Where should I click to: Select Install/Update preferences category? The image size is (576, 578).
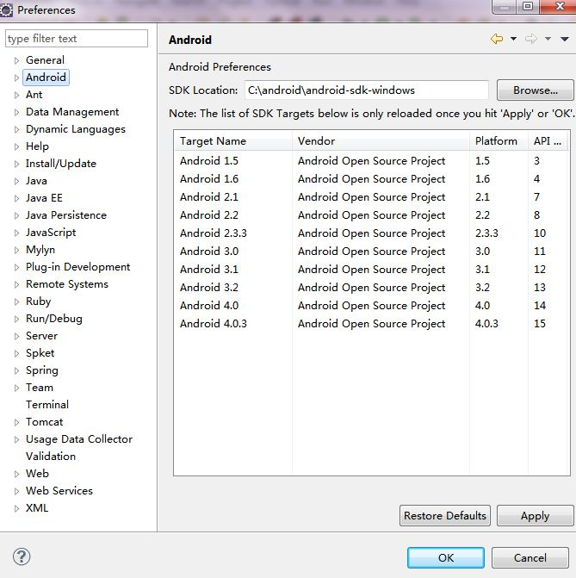click(61, 164)
